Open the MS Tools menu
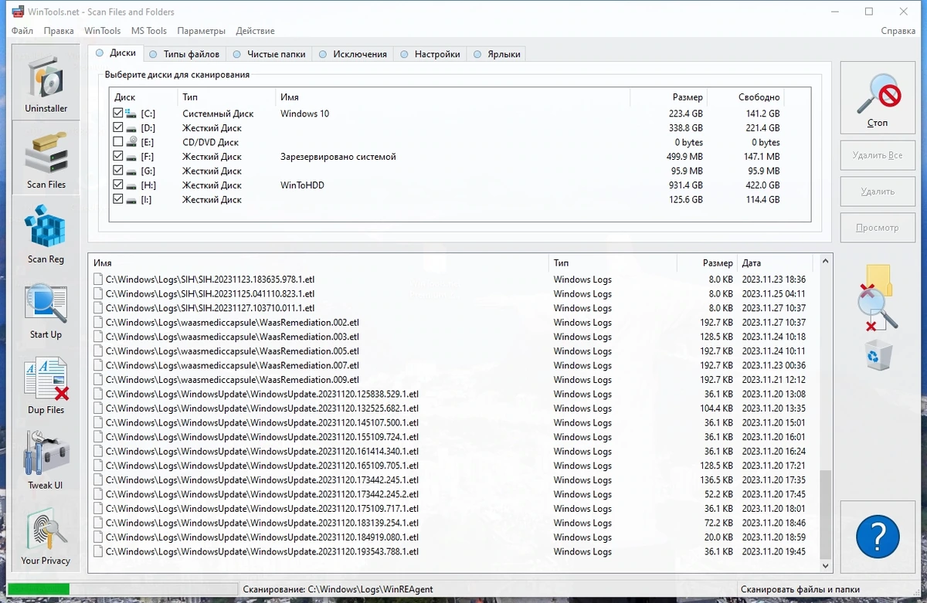 149,31
